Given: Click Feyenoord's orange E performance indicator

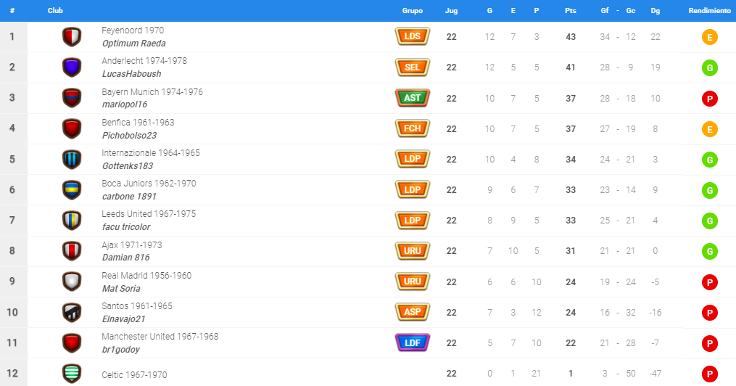Looking at the screenshot, I should 710,37.
